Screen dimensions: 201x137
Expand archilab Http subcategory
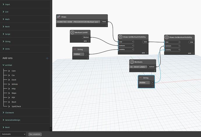[x=9, y=89]
